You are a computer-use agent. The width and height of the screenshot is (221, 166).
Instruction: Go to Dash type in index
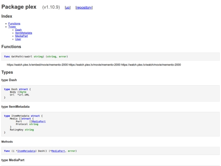18,30
